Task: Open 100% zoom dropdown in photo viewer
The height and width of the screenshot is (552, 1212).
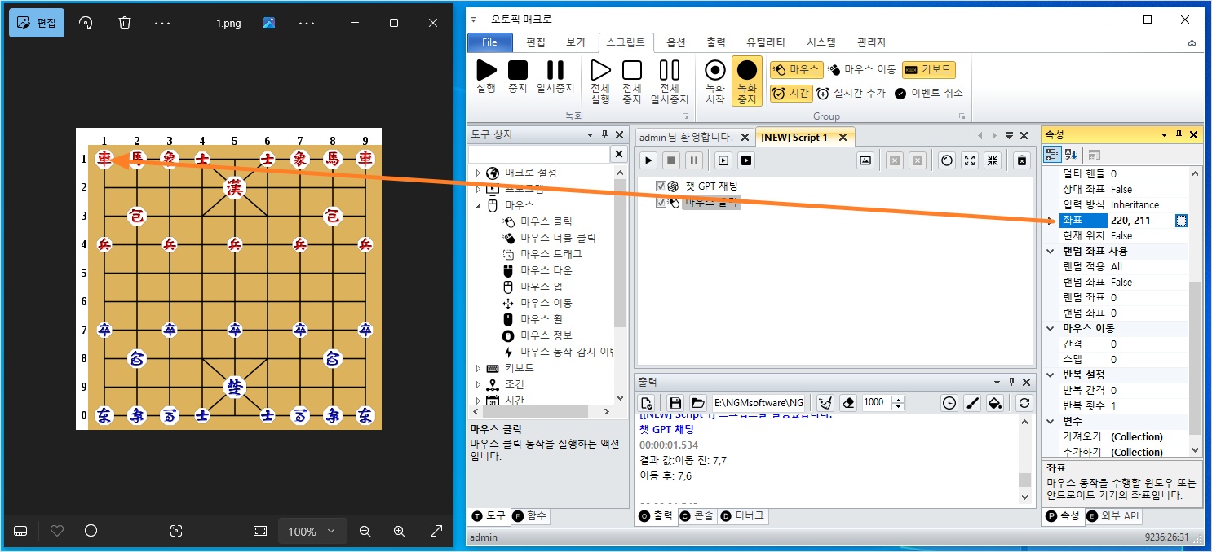Action: pos(311,531)
